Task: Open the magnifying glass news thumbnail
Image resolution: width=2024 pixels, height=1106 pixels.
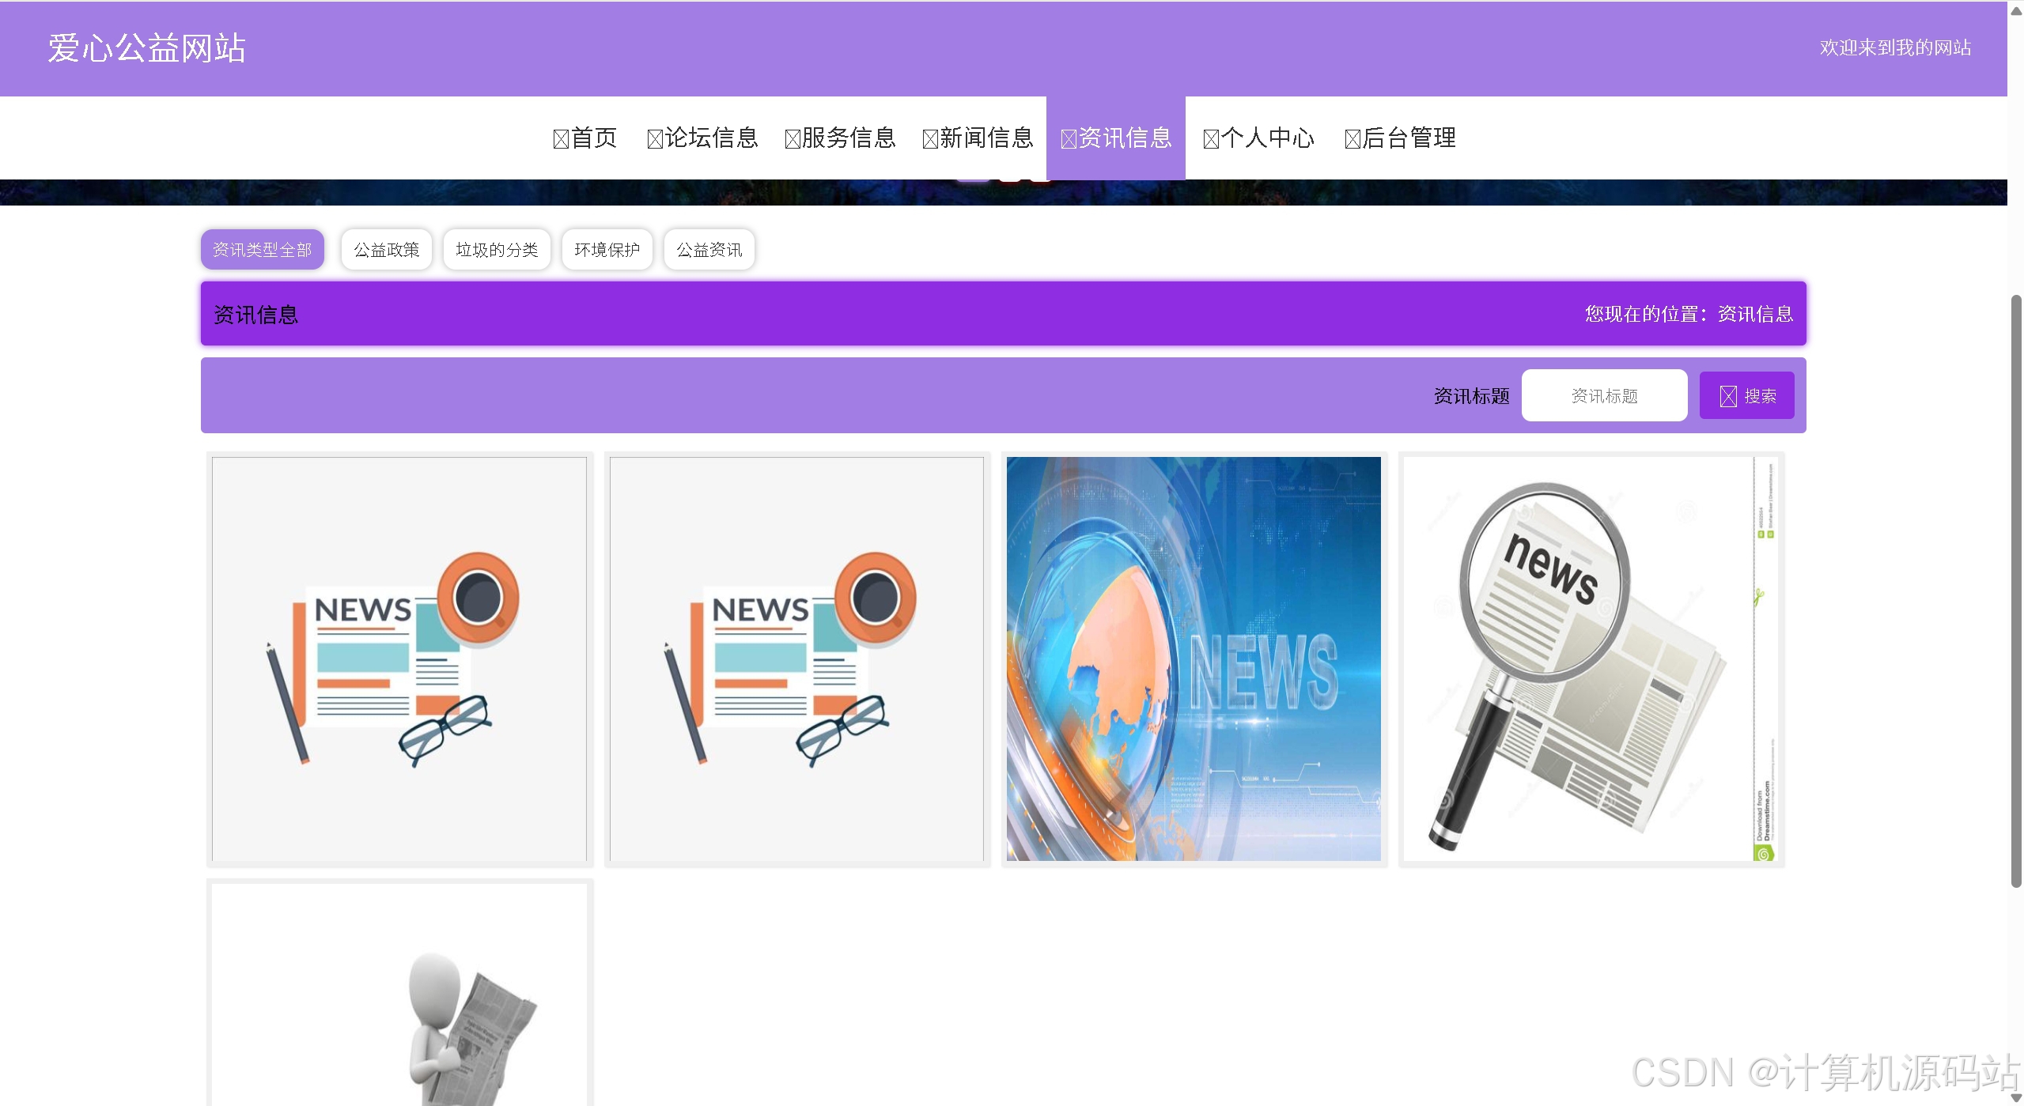Action: (1591, 659)
